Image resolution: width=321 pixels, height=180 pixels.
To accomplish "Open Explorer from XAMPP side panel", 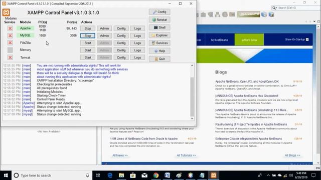I will (159, 35).
